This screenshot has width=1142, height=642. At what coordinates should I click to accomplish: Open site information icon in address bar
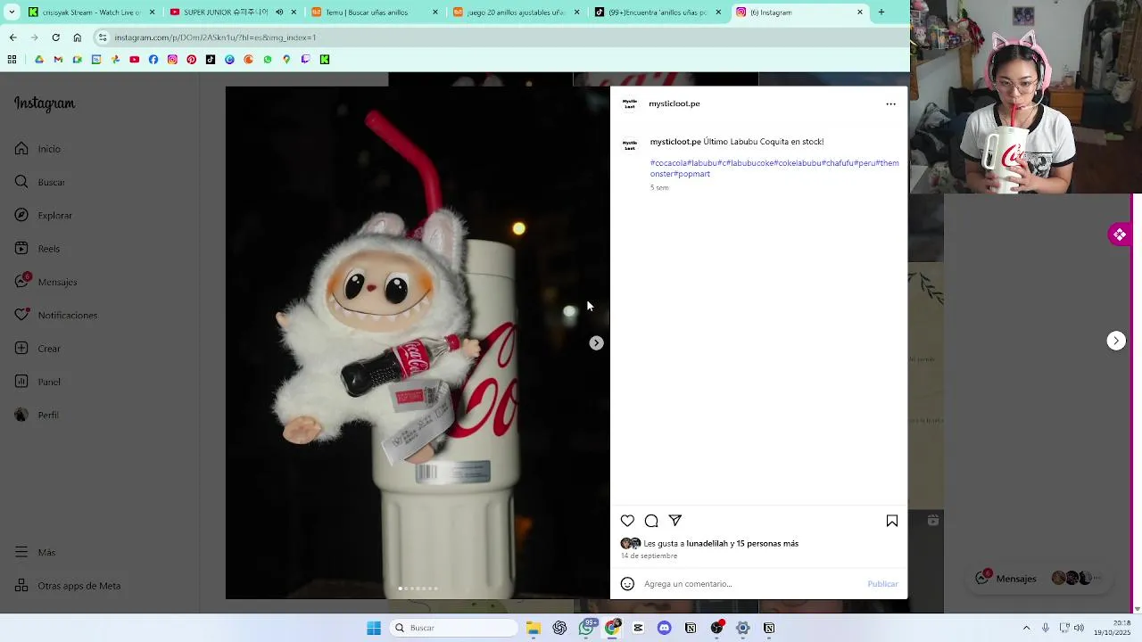tap(103, 37)
